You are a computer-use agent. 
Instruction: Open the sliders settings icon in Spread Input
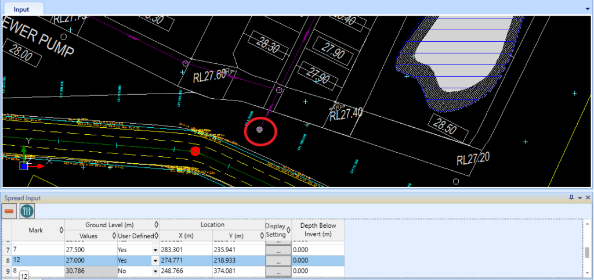(x=27, y=210)
